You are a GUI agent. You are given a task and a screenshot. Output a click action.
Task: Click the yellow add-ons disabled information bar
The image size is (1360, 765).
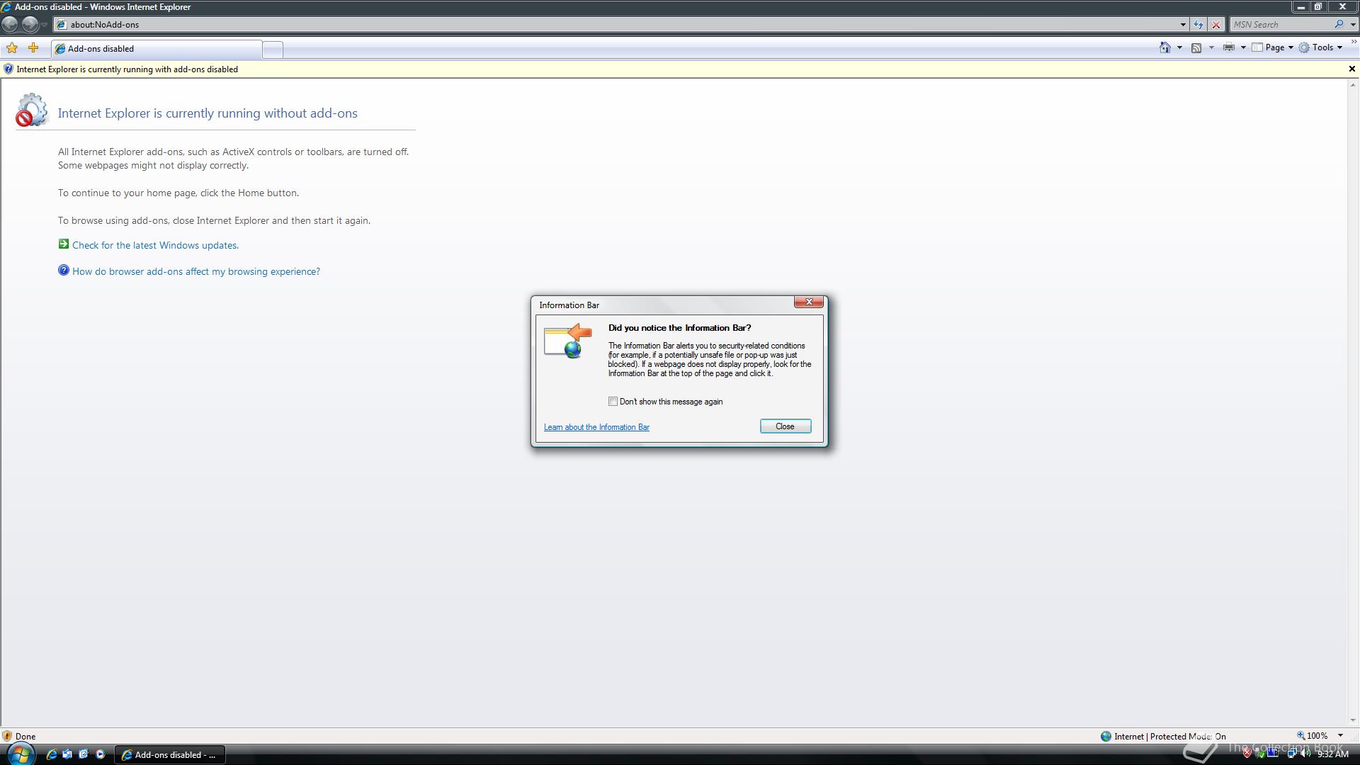tap(673, 69)
